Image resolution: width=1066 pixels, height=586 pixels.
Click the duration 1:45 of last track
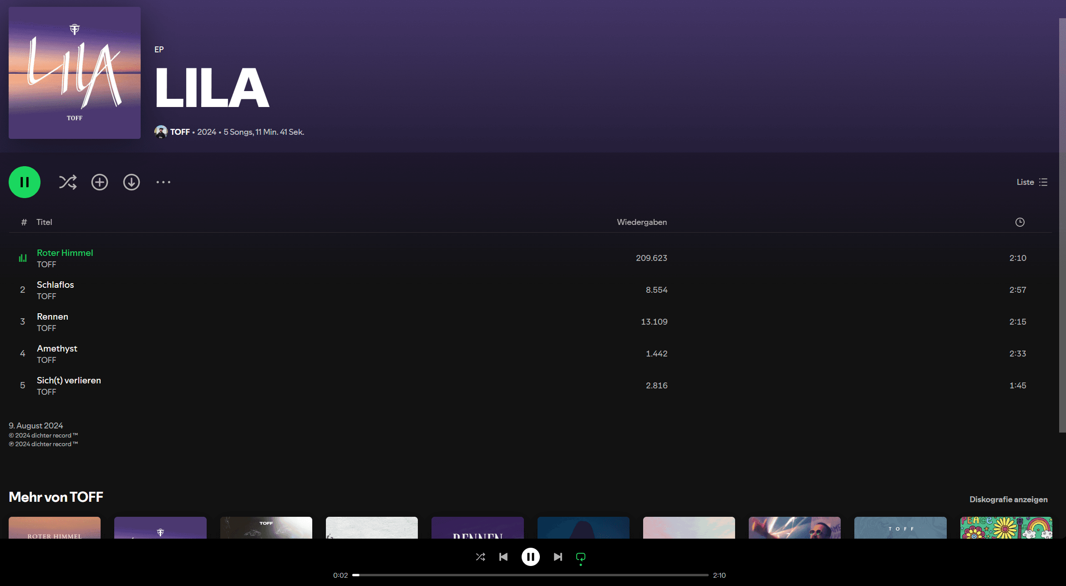coord(1018,386)
